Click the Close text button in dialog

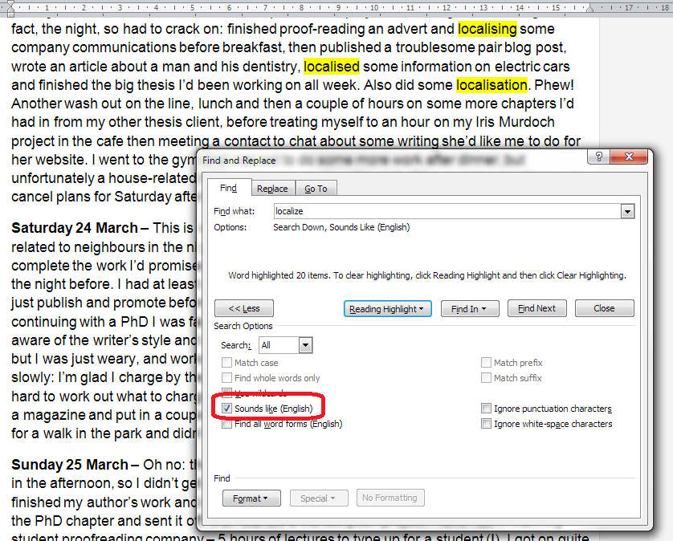click(x=604, y=308)
